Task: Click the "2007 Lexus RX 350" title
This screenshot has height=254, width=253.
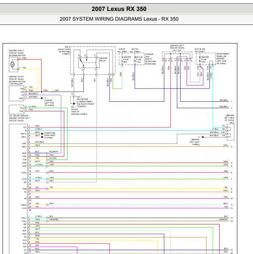Action: point(119,9)
